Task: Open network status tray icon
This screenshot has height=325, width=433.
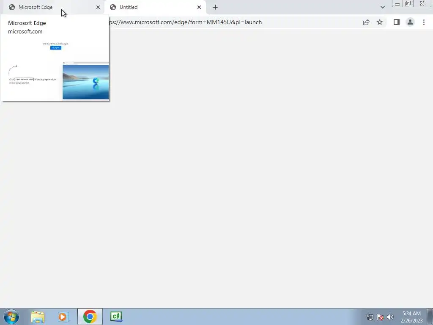Action: (x=370, y=317)
